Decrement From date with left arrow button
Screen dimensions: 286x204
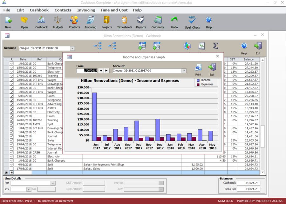(x=101, y=71)
